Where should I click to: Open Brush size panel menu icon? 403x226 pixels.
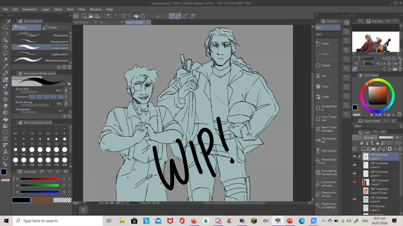coord(14,123)
